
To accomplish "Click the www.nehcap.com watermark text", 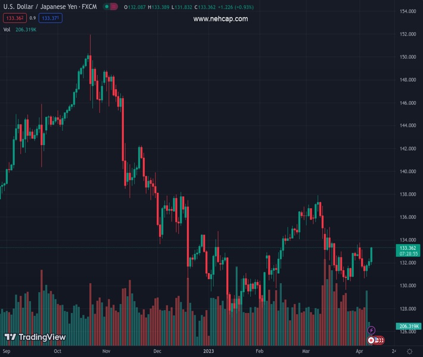I will coord(220,19).
